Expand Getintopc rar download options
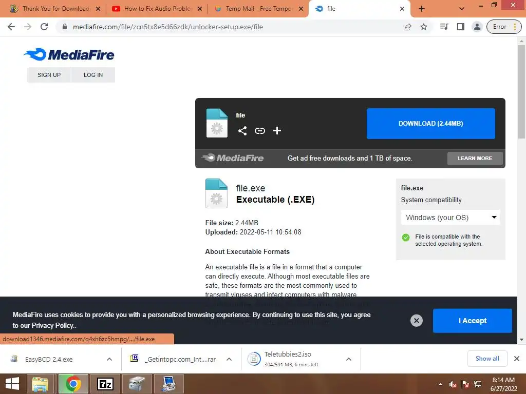This screenshot has height=394, width=526. (229, 359)
